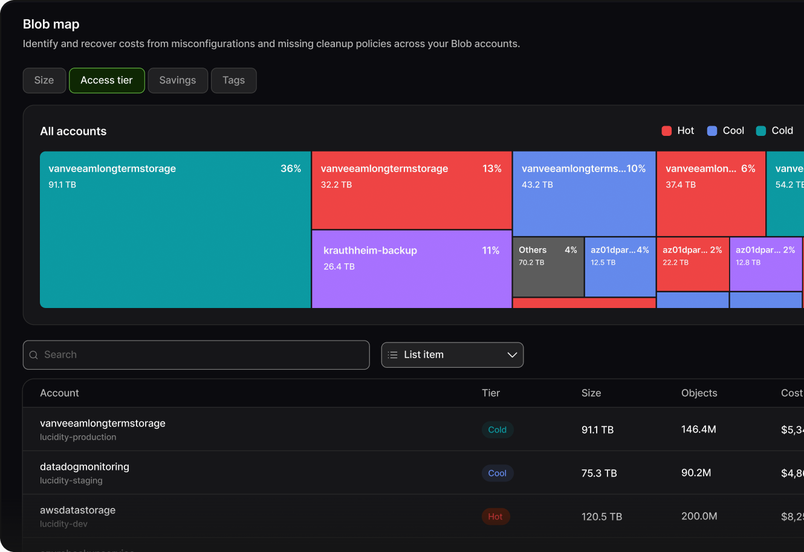Click the lucidity-dev subtitle
The height and width of the screenshot is (552, 804).
click(63, 524)
